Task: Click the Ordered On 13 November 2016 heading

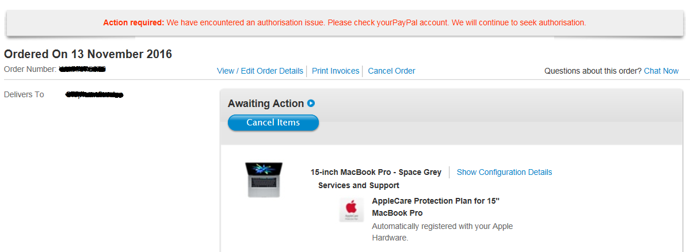Action: coord(88,54)
